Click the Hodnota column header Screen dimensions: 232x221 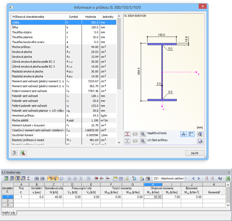[90, 17]
